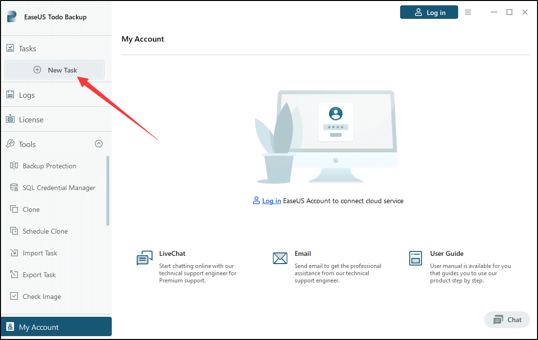Screen dimensions: 538x340
Task: Click the Import Task arrow icon
Action: (14, 252)
